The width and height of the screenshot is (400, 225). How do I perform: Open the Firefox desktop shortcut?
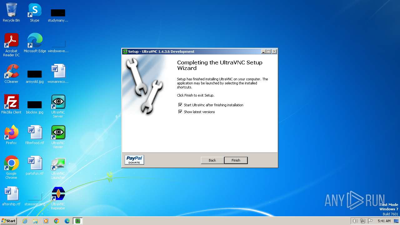pos(11,135)
